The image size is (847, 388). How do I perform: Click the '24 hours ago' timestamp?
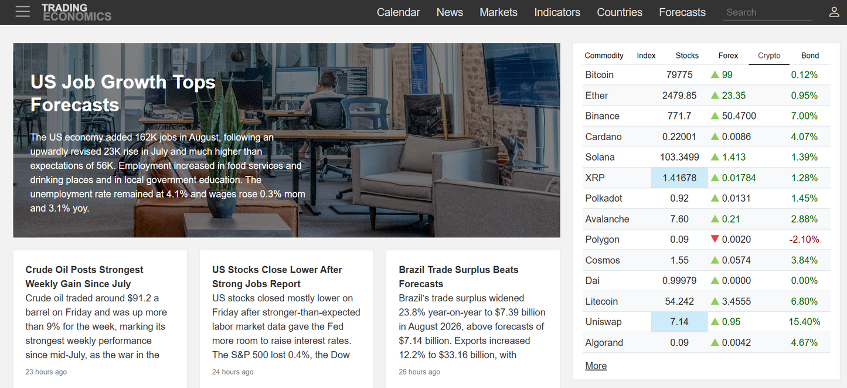pos(233,372)
